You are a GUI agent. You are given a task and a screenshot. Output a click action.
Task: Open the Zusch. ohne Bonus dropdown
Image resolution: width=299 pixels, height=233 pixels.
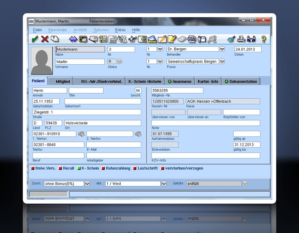click(x=87, y=184)
